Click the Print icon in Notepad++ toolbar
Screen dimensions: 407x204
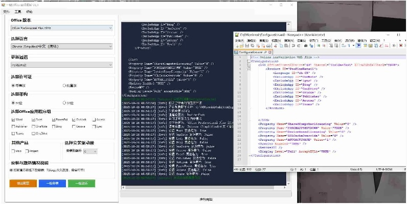269,45
